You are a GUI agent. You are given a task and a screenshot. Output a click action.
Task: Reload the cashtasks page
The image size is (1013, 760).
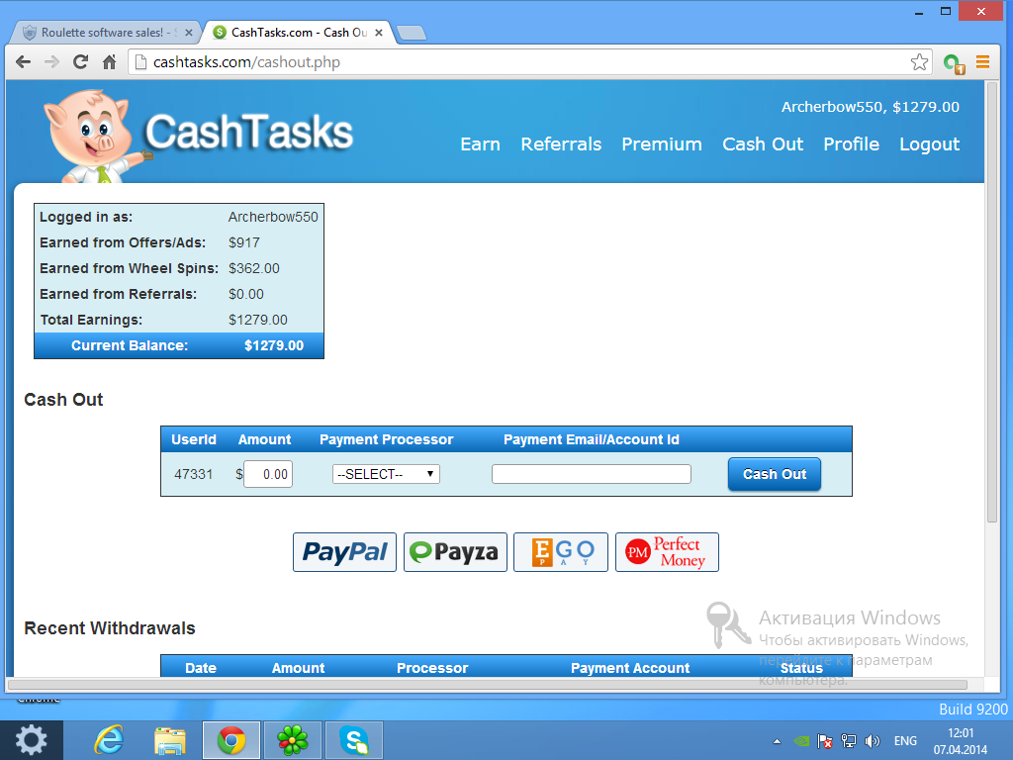pyautogui.click(x=80, y=62)
